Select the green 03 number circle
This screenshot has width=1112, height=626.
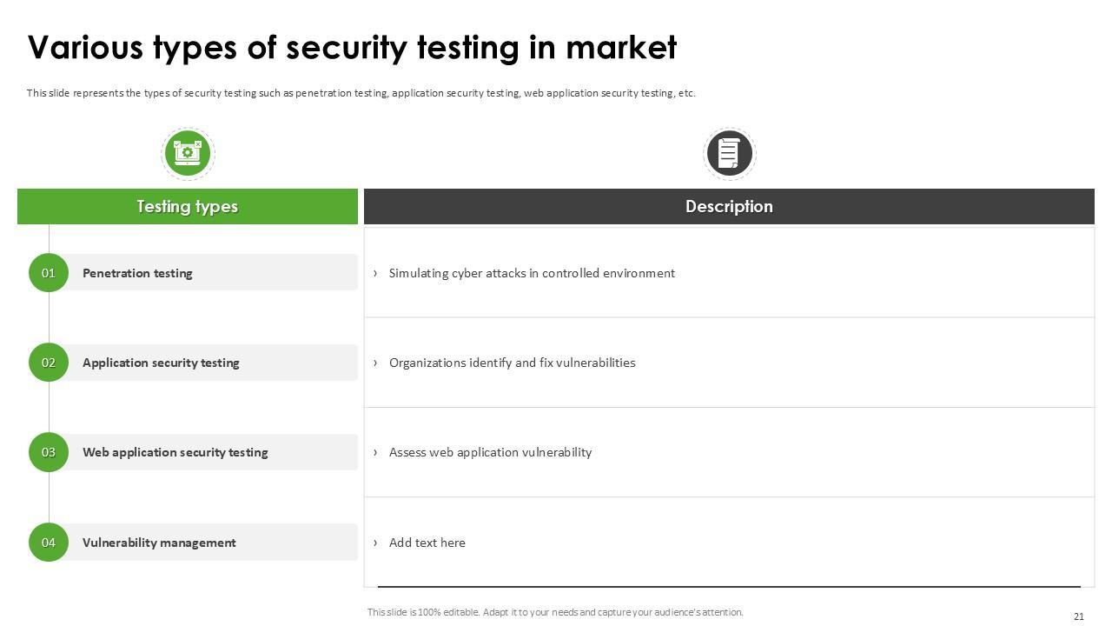point(49,452)
